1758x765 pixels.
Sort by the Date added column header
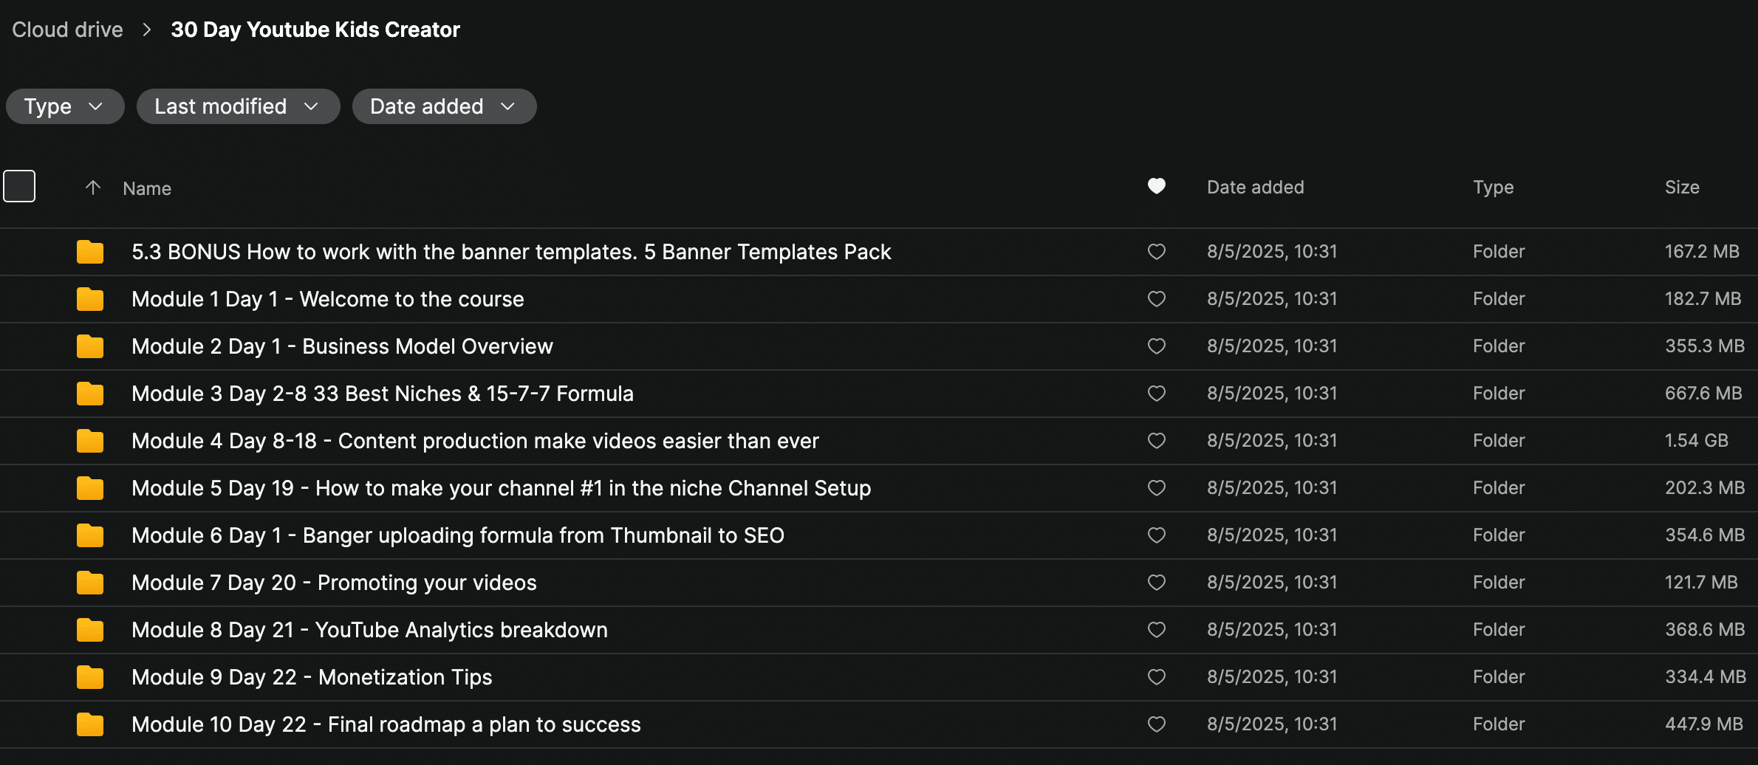(1255, 188)
